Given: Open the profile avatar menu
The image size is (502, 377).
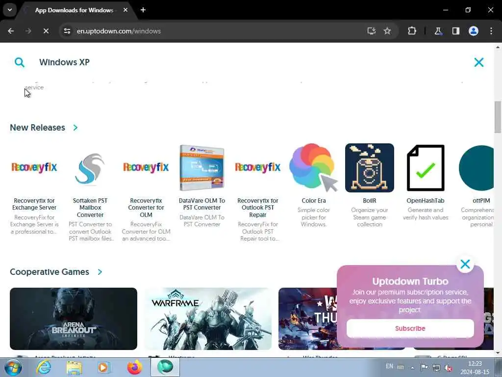Looking at the screenshot, I should [x=474, y=31].
